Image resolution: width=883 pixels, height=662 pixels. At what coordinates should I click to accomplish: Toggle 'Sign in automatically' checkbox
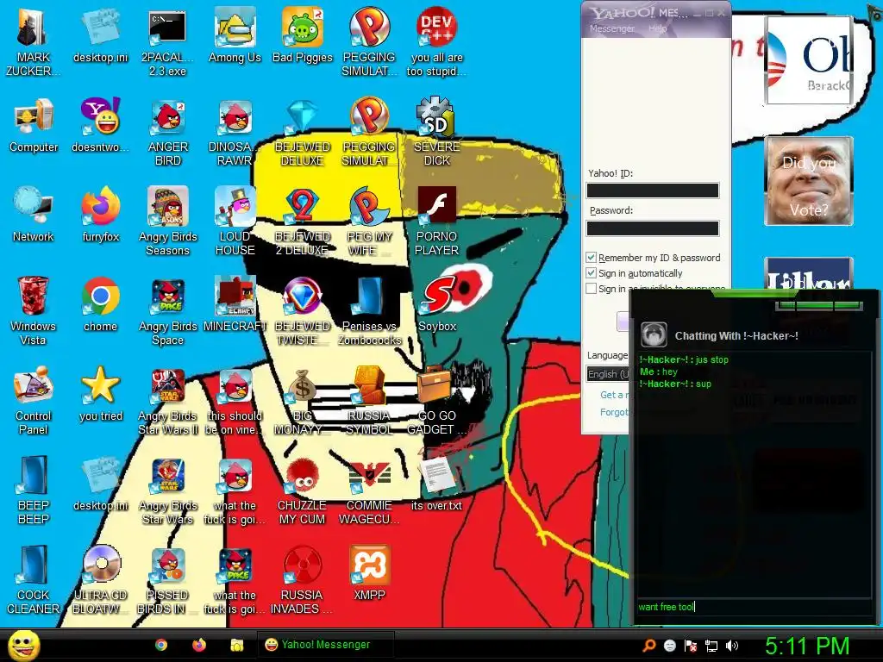591,273
